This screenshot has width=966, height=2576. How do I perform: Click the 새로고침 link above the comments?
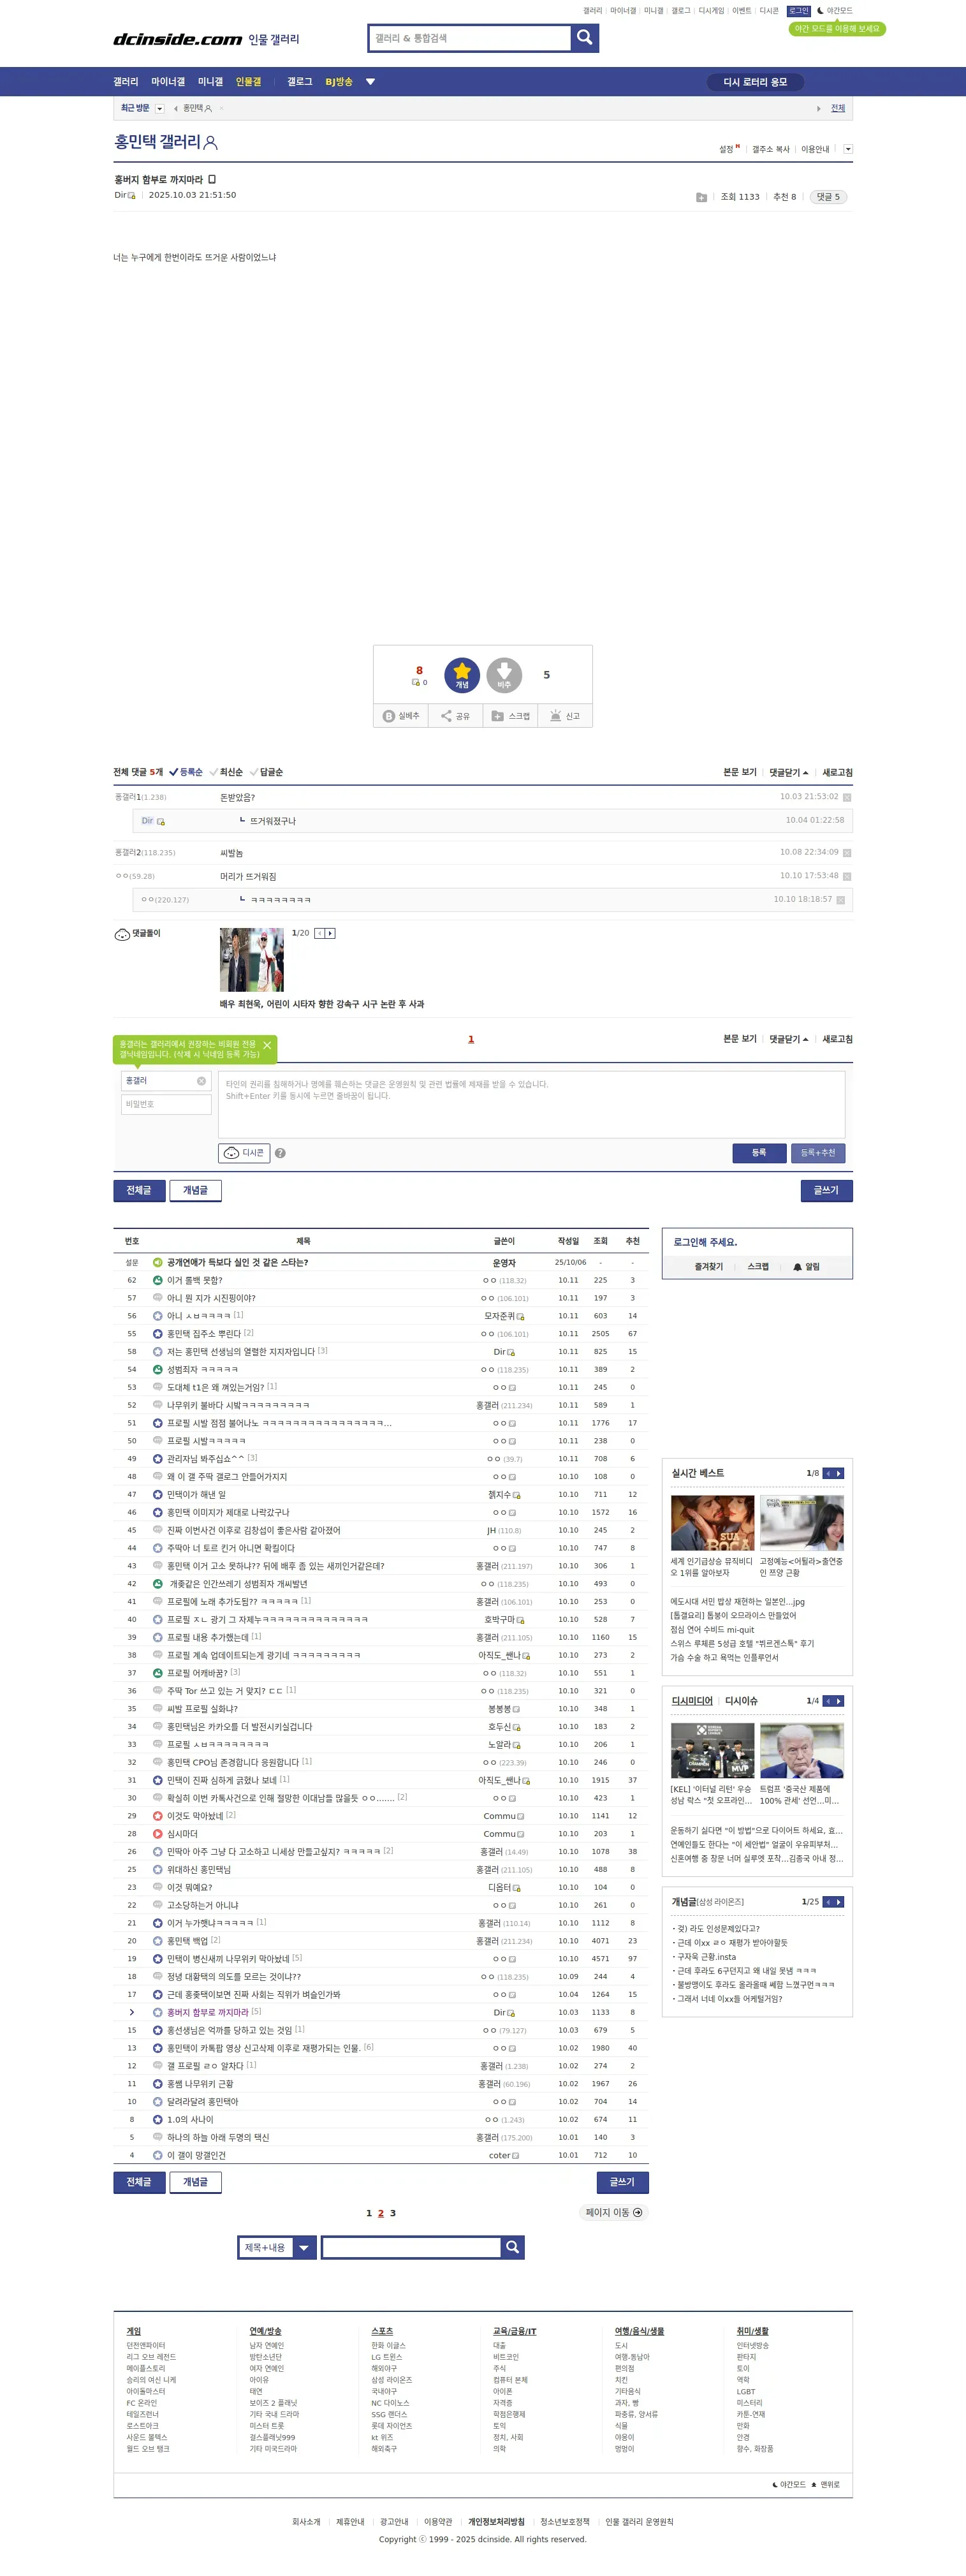pyautogui.click(x=837, y=772)
